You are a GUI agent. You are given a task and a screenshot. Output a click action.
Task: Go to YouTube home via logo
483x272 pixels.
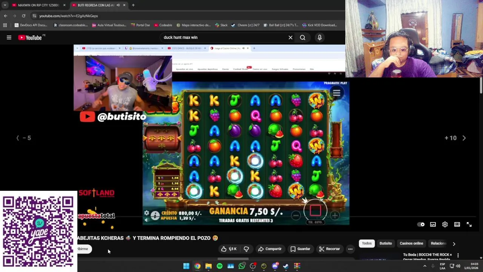(30, 37)
